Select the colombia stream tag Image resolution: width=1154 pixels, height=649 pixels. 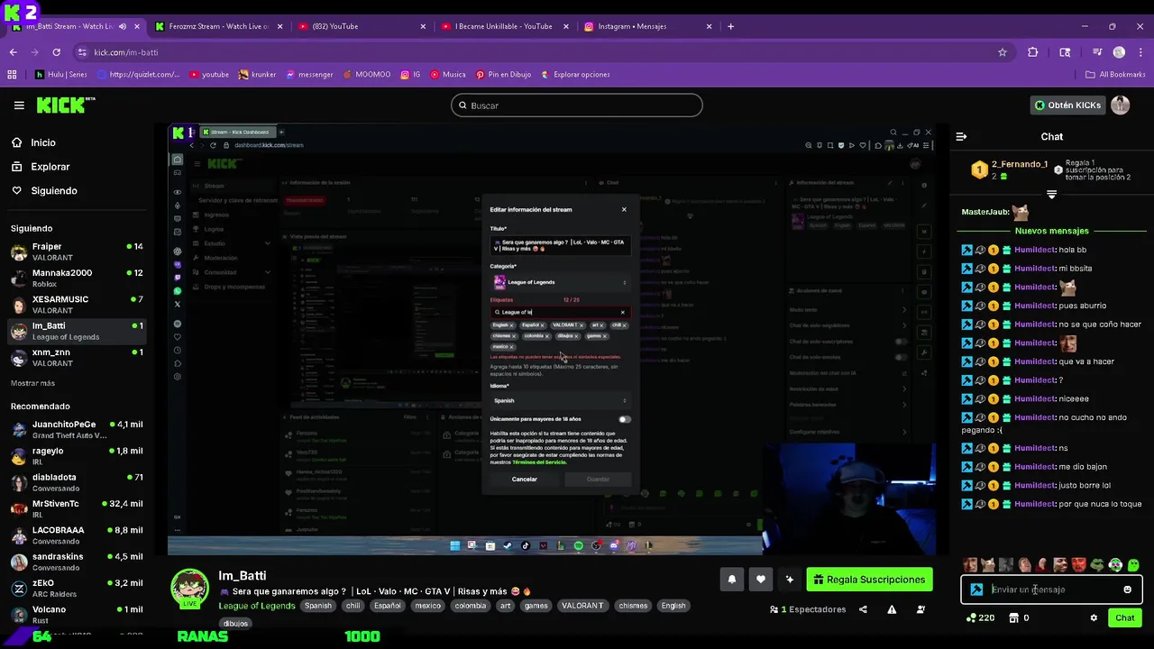(470, 606)
